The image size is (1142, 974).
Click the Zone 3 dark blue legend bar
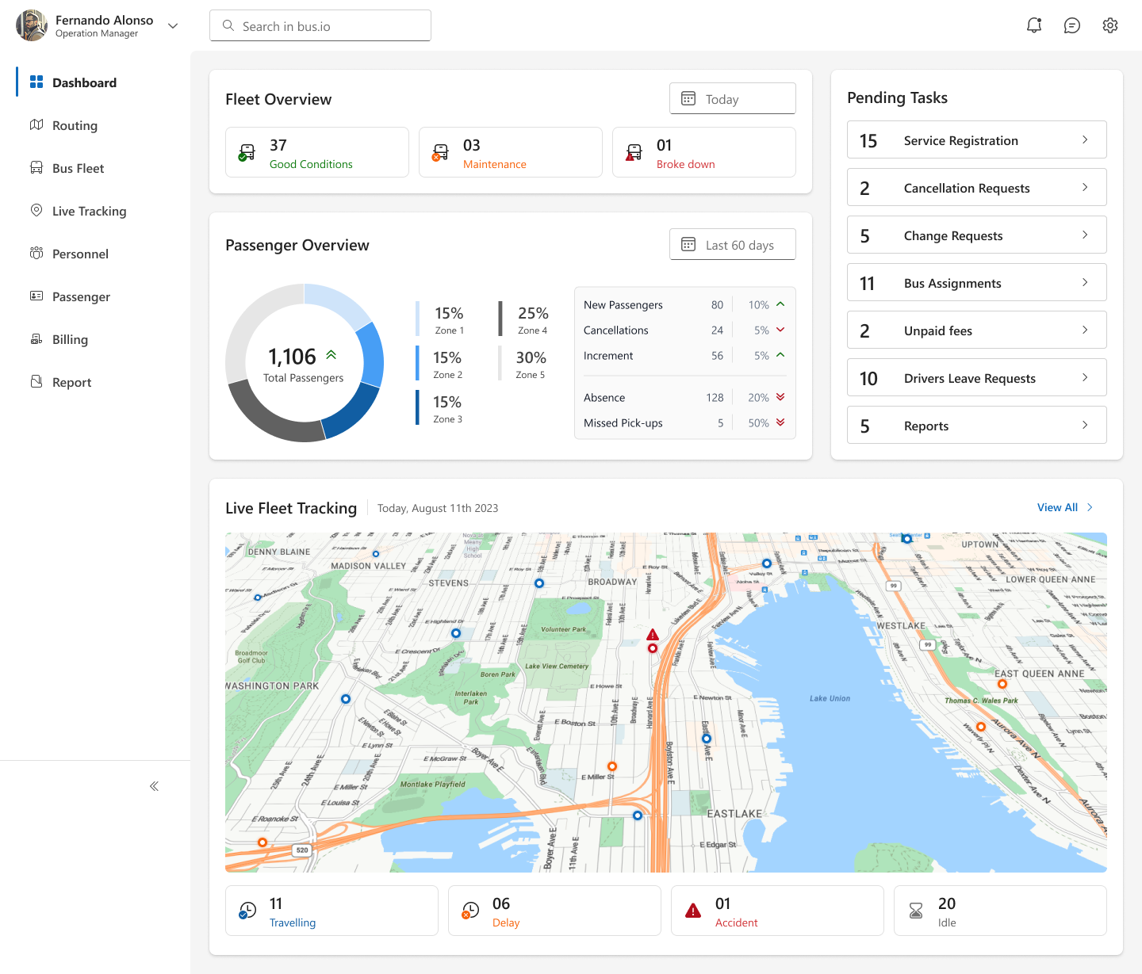click(x=417, y=407)
